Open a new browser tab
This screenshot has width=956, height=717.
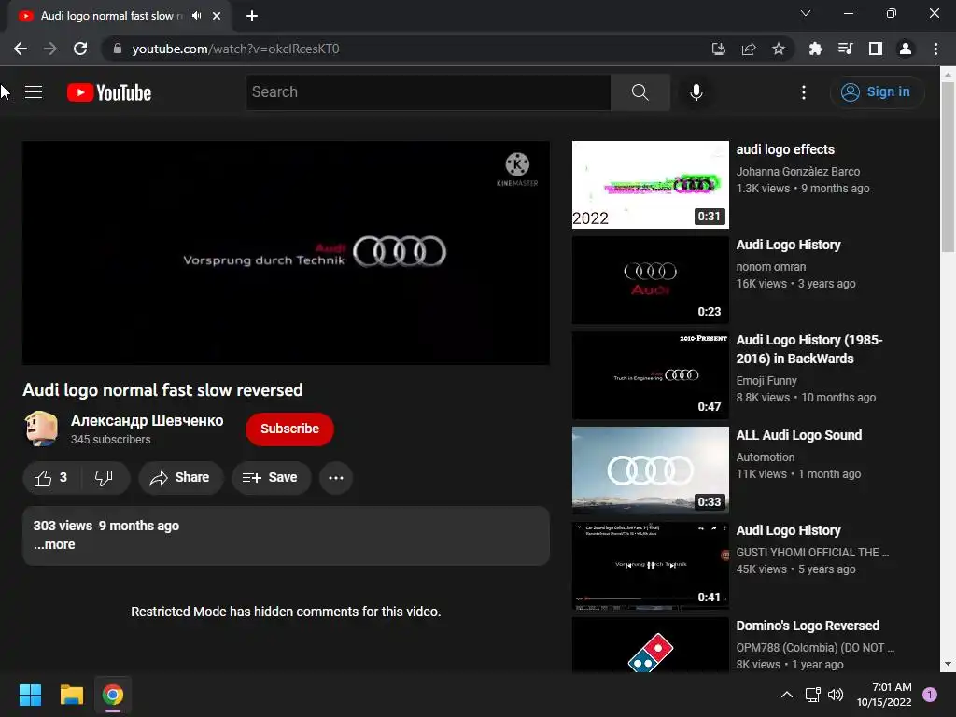pyautogui.click(x=251, y=16)
